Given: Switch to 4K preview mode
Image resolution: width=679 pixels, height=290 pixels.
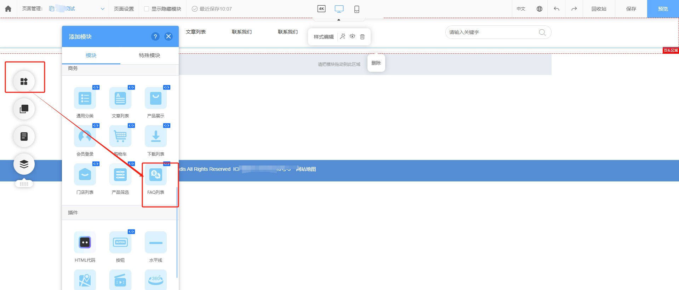Looking at the screenshot, I should click(321, 9).
